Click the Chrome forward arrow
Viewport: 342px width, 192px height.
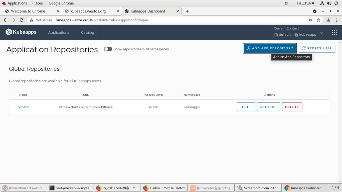point(14,20)
